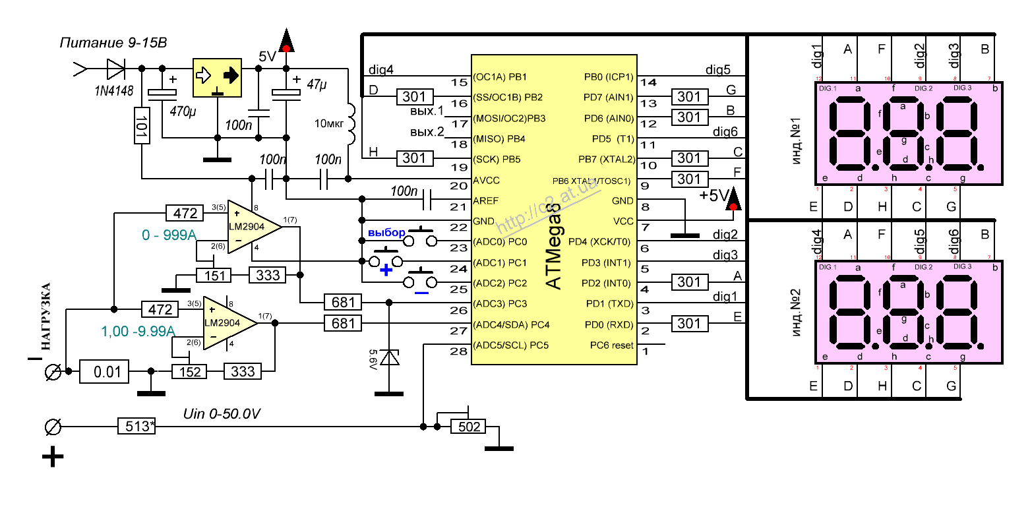Click the '1,00 -9.99A' range text
The width and height of the screenshot is (1030, 509).
tap(138, 330)
